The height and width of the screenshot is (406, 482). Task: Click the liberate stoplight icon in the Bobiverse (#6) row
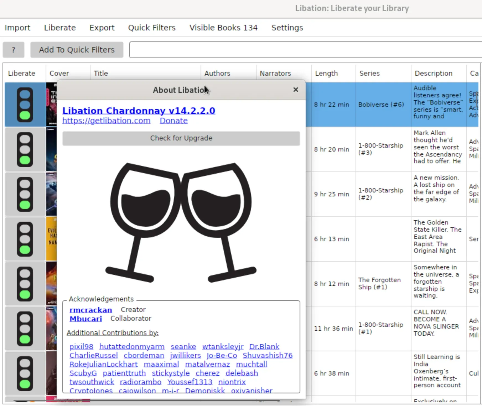point(25,105)
